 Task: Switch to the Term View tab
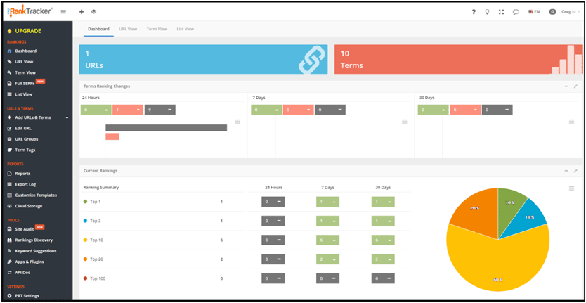pos(157,29)
